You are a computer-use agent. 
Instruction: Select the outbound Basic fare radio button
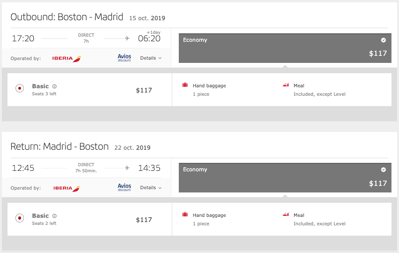[x=20, y=88]
